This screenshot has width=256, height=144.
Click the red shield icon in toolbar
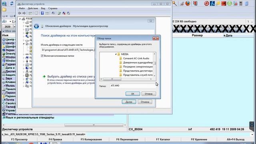[x=195, y=4]
